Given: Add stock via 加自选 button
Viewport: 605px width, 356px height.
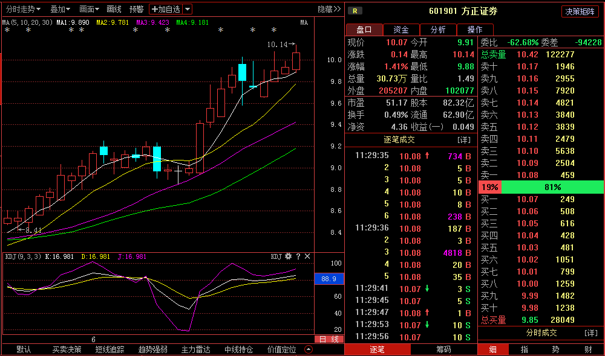Looking at the screenshot, I should 166,9.
